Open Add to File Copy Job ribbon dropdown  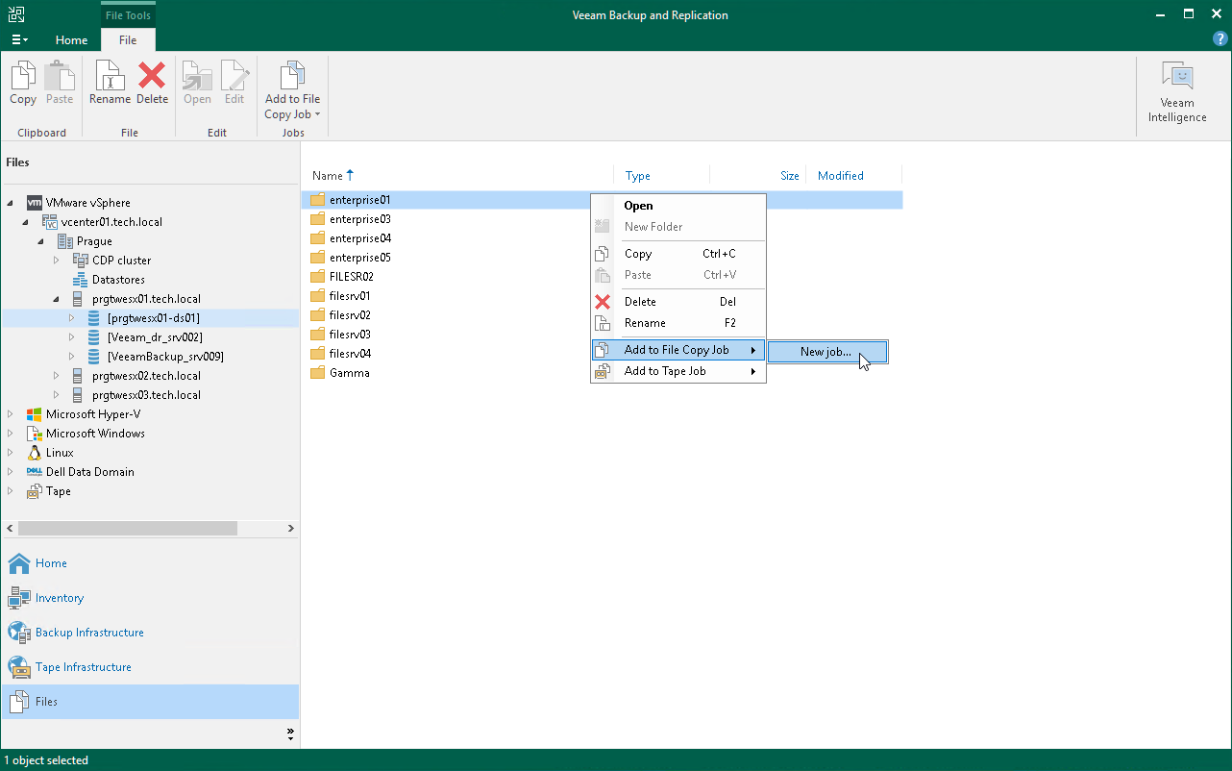[292, 90]
